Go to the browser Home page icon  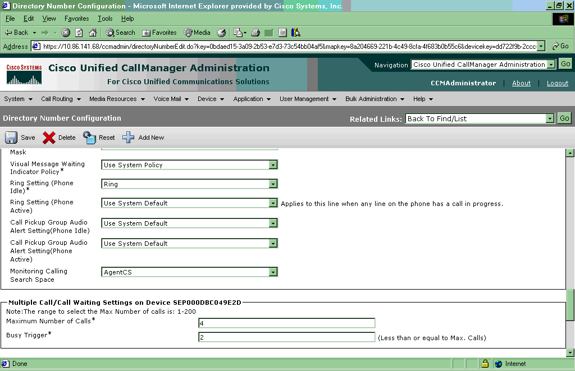[93, 33]
